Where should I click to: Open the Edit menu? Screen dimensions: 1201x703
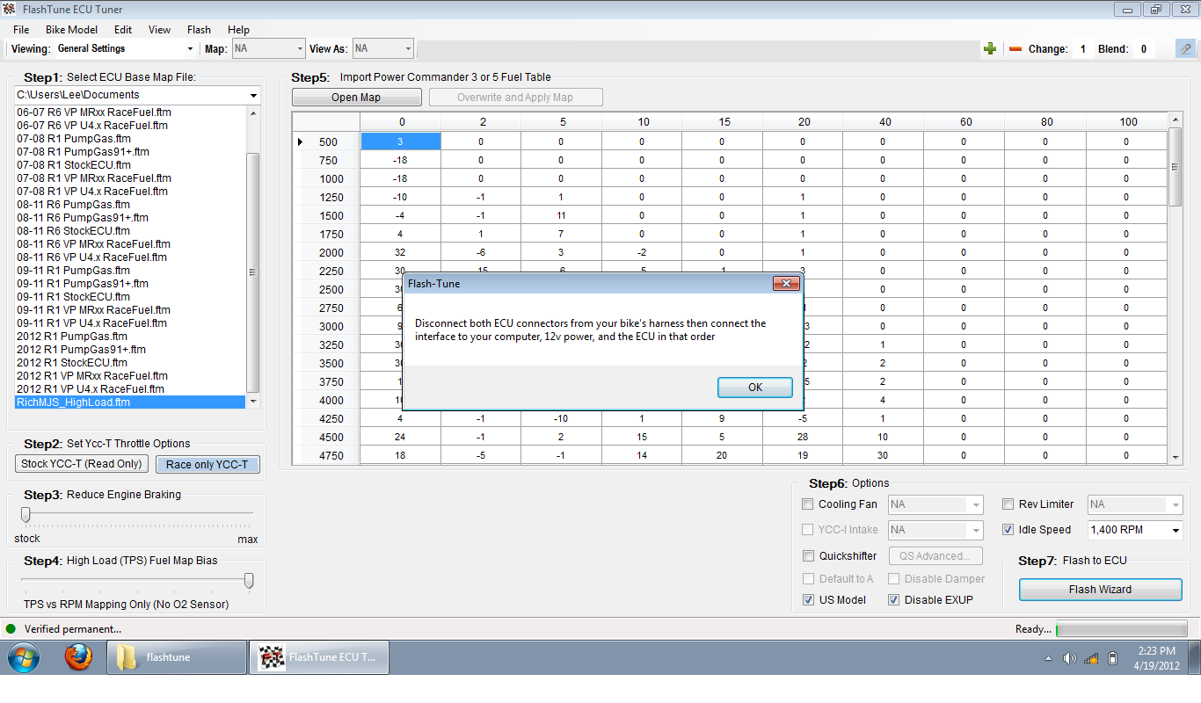(x=123, y=30)
